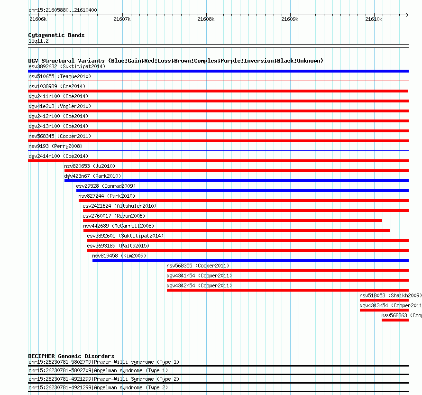Open Angelman syndrome (Type 2) entry
Viewport: 422px width, 395px height.
(98, 387)
